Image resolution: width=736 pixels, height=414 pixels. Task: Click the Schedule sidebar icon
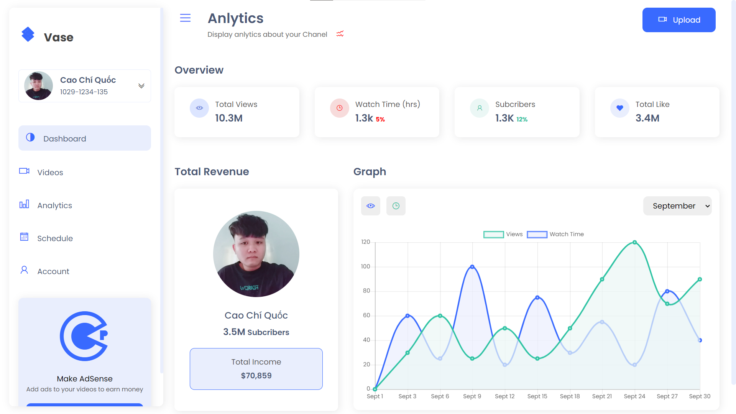tap(24, 238)
